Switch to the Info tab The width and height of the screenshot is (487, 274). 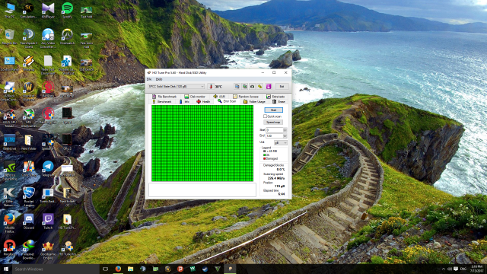click(184, 101)
